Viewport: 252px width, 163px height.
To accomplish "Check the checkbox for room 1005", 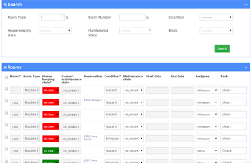I will [x=6, y=137].
